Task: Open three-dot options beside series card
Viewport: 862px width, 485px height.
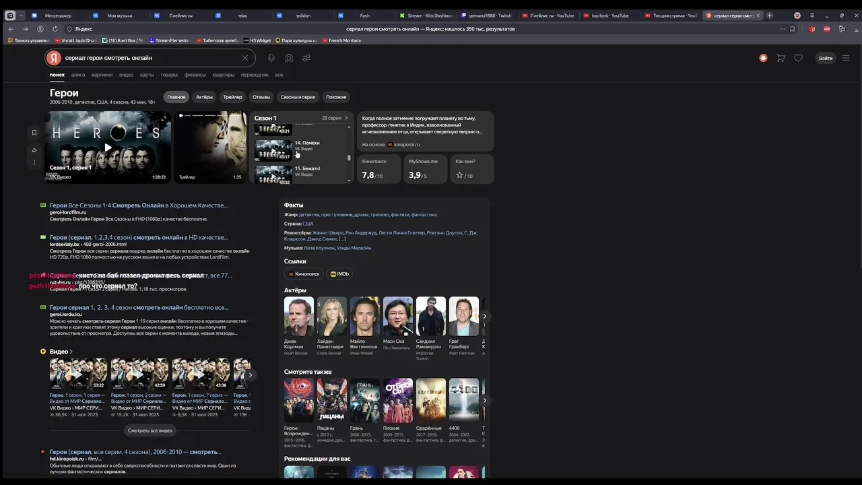Action: tap(34, 162)
